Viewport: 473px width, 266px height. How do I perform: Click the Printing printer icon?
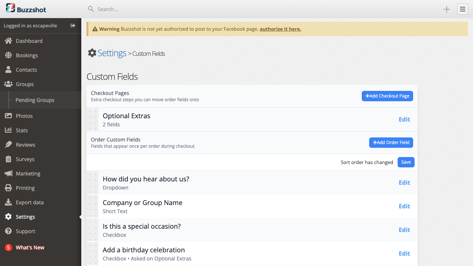(8, 188)
